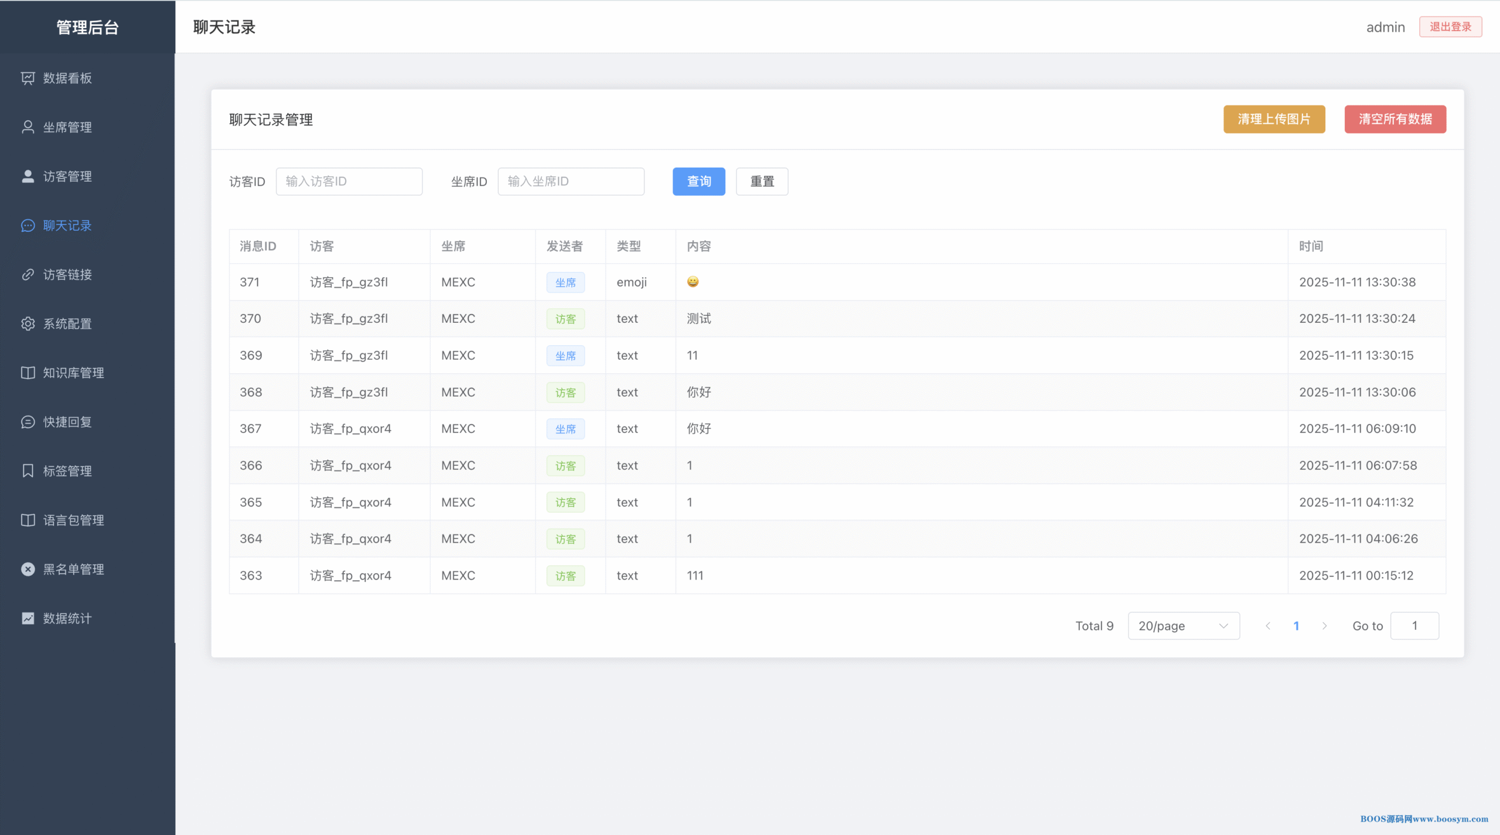Click the 系统配置 gear icon

28,324
